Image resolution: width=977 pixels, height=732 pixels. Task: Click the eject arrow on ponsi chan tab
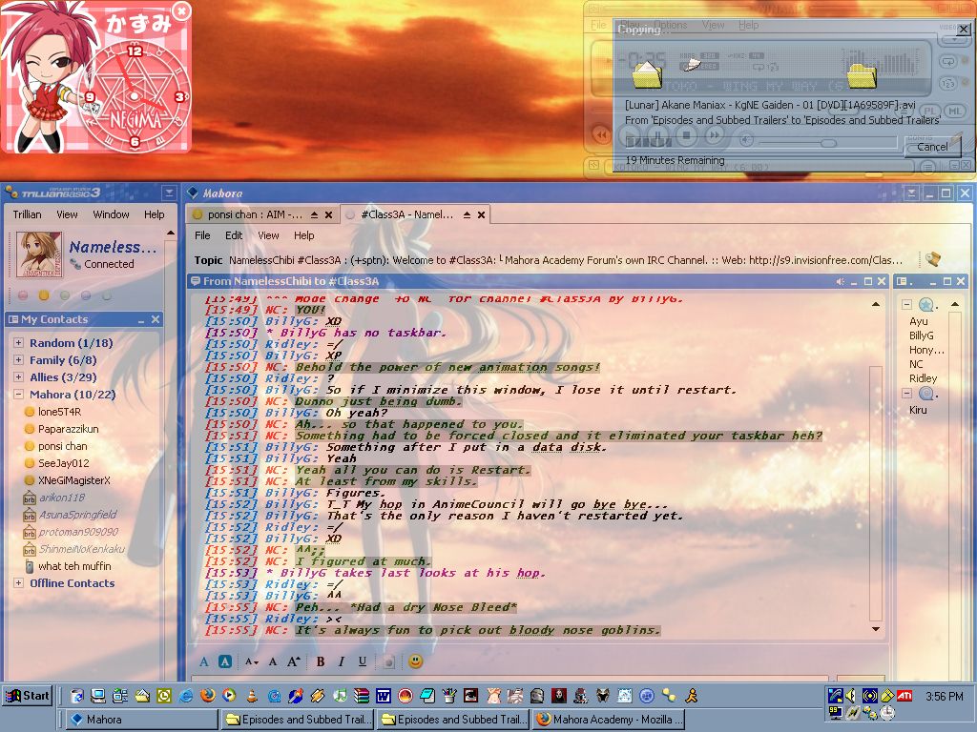point(314,214)
